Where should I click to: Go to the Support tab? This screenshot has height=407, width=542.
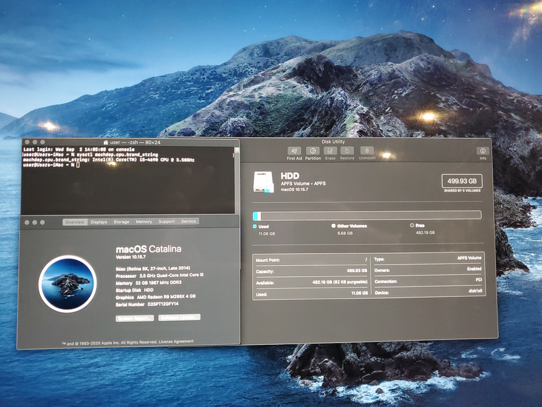click(167, 222)
